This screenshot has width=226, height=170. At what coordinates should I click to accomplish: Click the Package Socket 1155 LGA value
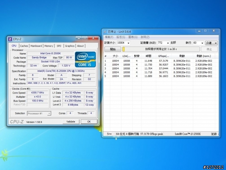(x=50, y=62)
